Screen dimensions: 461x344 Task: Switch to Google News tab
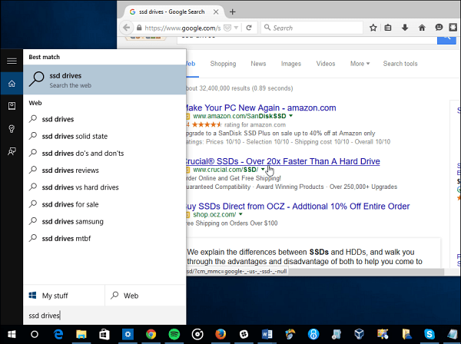[x=258, y=64]
